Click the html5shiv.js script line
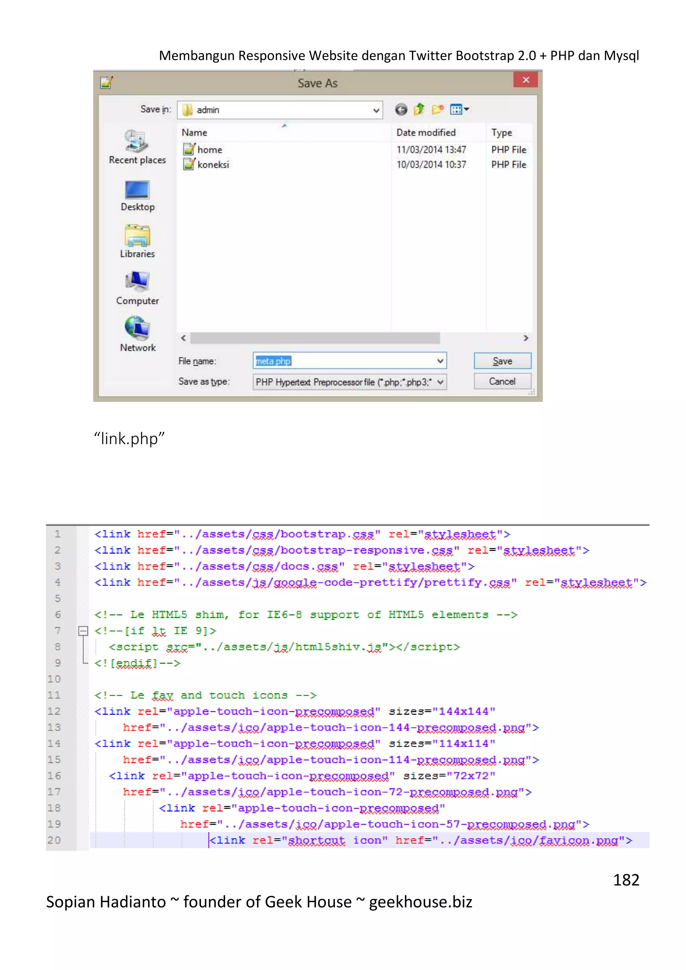686x970 pixels. coord(284,647)
